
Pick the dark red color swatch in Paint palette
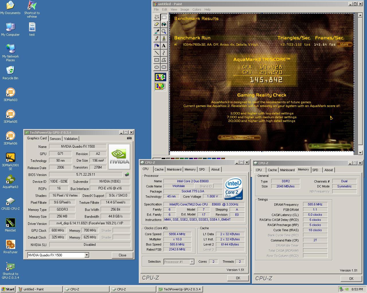pos(172,159)
